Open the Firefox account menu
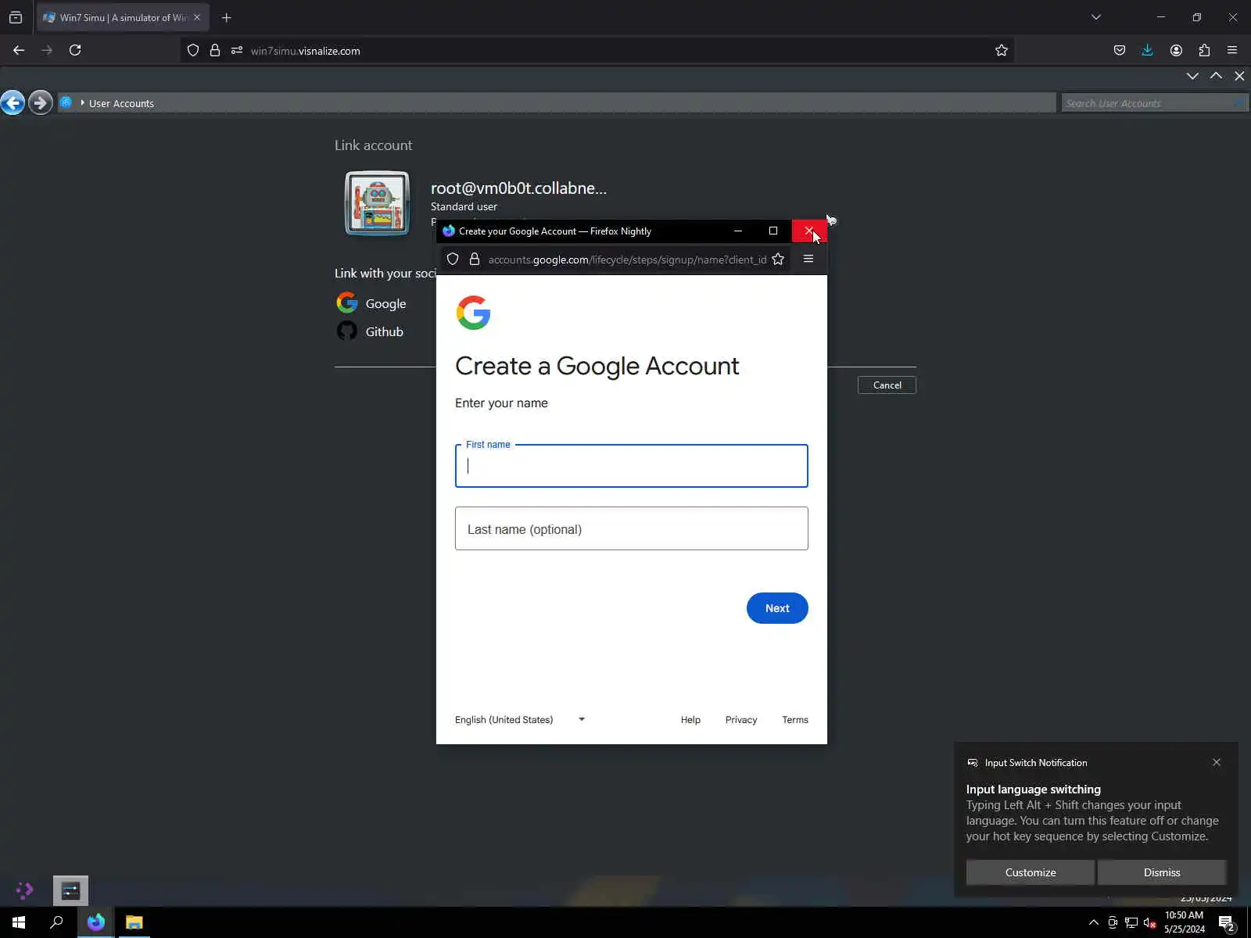Viewport: 1251px width, 938px height. (1176, 50)
